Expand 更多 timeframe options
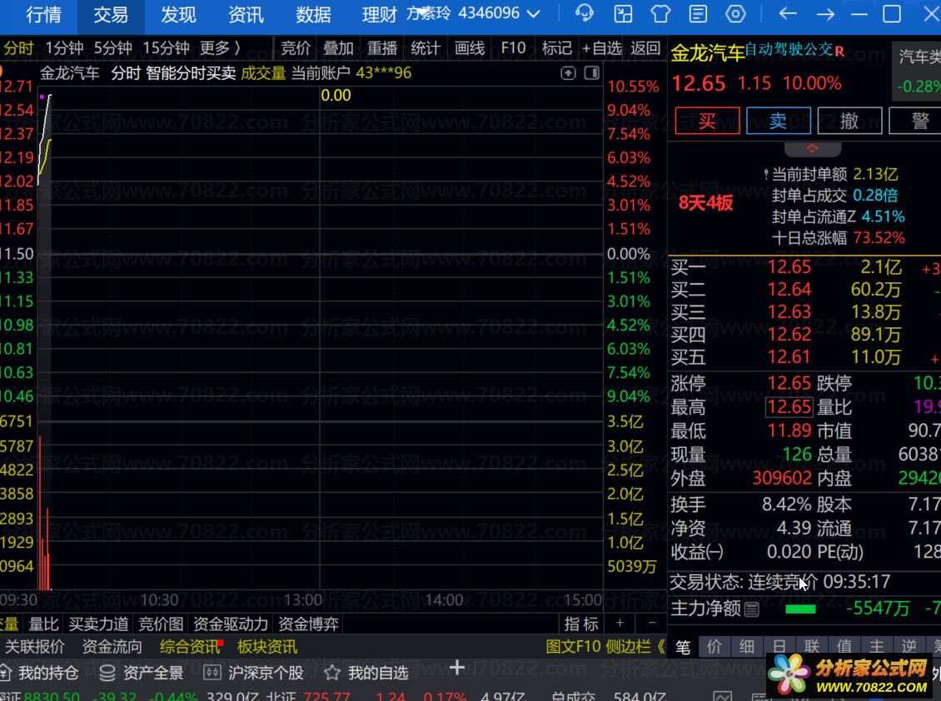The width and height of the screenshot is (941, 701). [220, 48]
